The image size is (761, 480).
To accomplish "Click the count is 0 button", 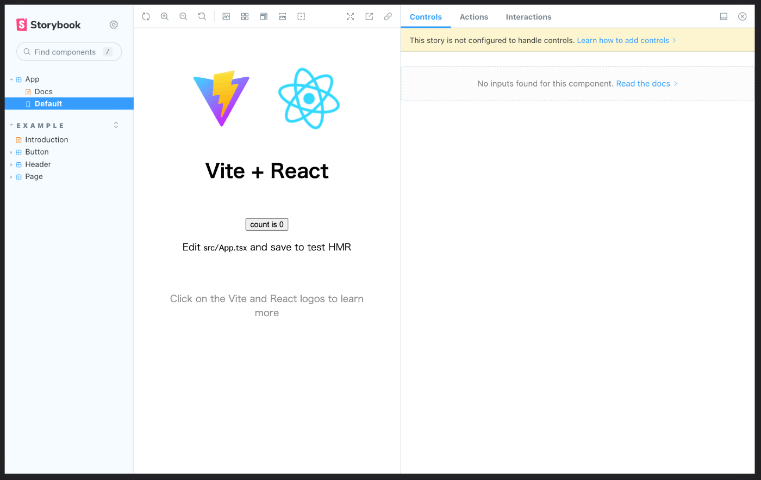I will tap(267, 224).
